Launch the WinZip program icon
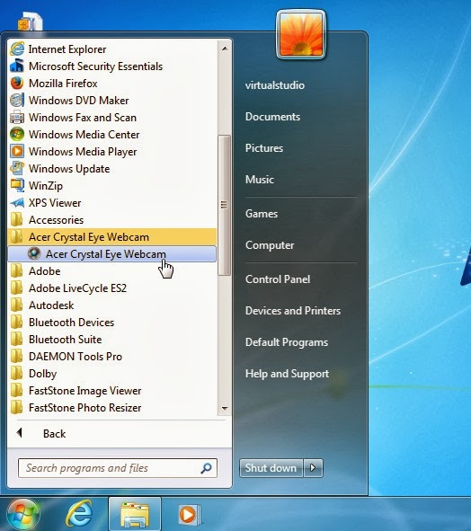Image resolution: width=471 pixels, height=531 pixels. pos(17,186)
